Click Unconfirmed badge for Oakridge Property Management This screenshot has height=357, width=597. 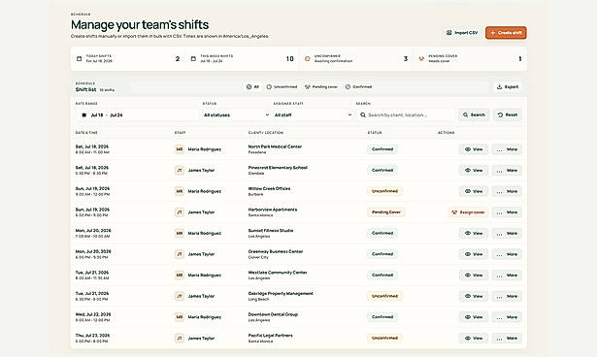(384, 296)
